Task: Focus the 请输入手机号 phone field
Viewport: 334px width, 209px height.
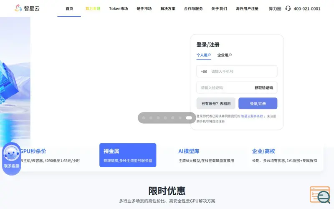Action: click(237, 71)
